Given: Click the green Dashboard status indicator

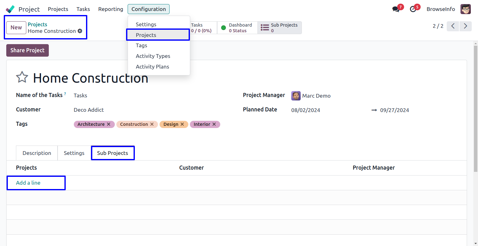Looking at the screenshot, I should (224, 28).
